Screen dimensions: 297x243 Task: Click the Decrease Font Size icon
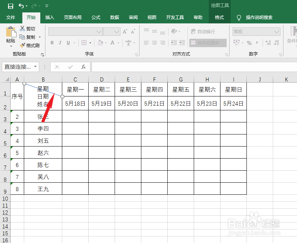pyautogui.click(x=133, y=31)
